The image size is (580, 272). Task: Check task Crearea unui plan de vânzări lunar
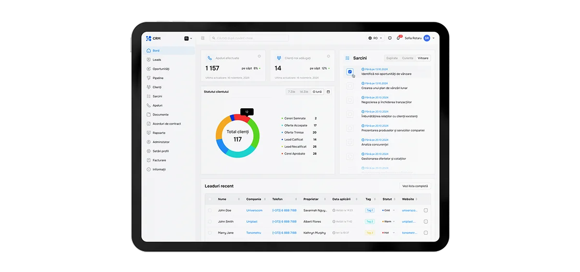(x=350, y=86)
